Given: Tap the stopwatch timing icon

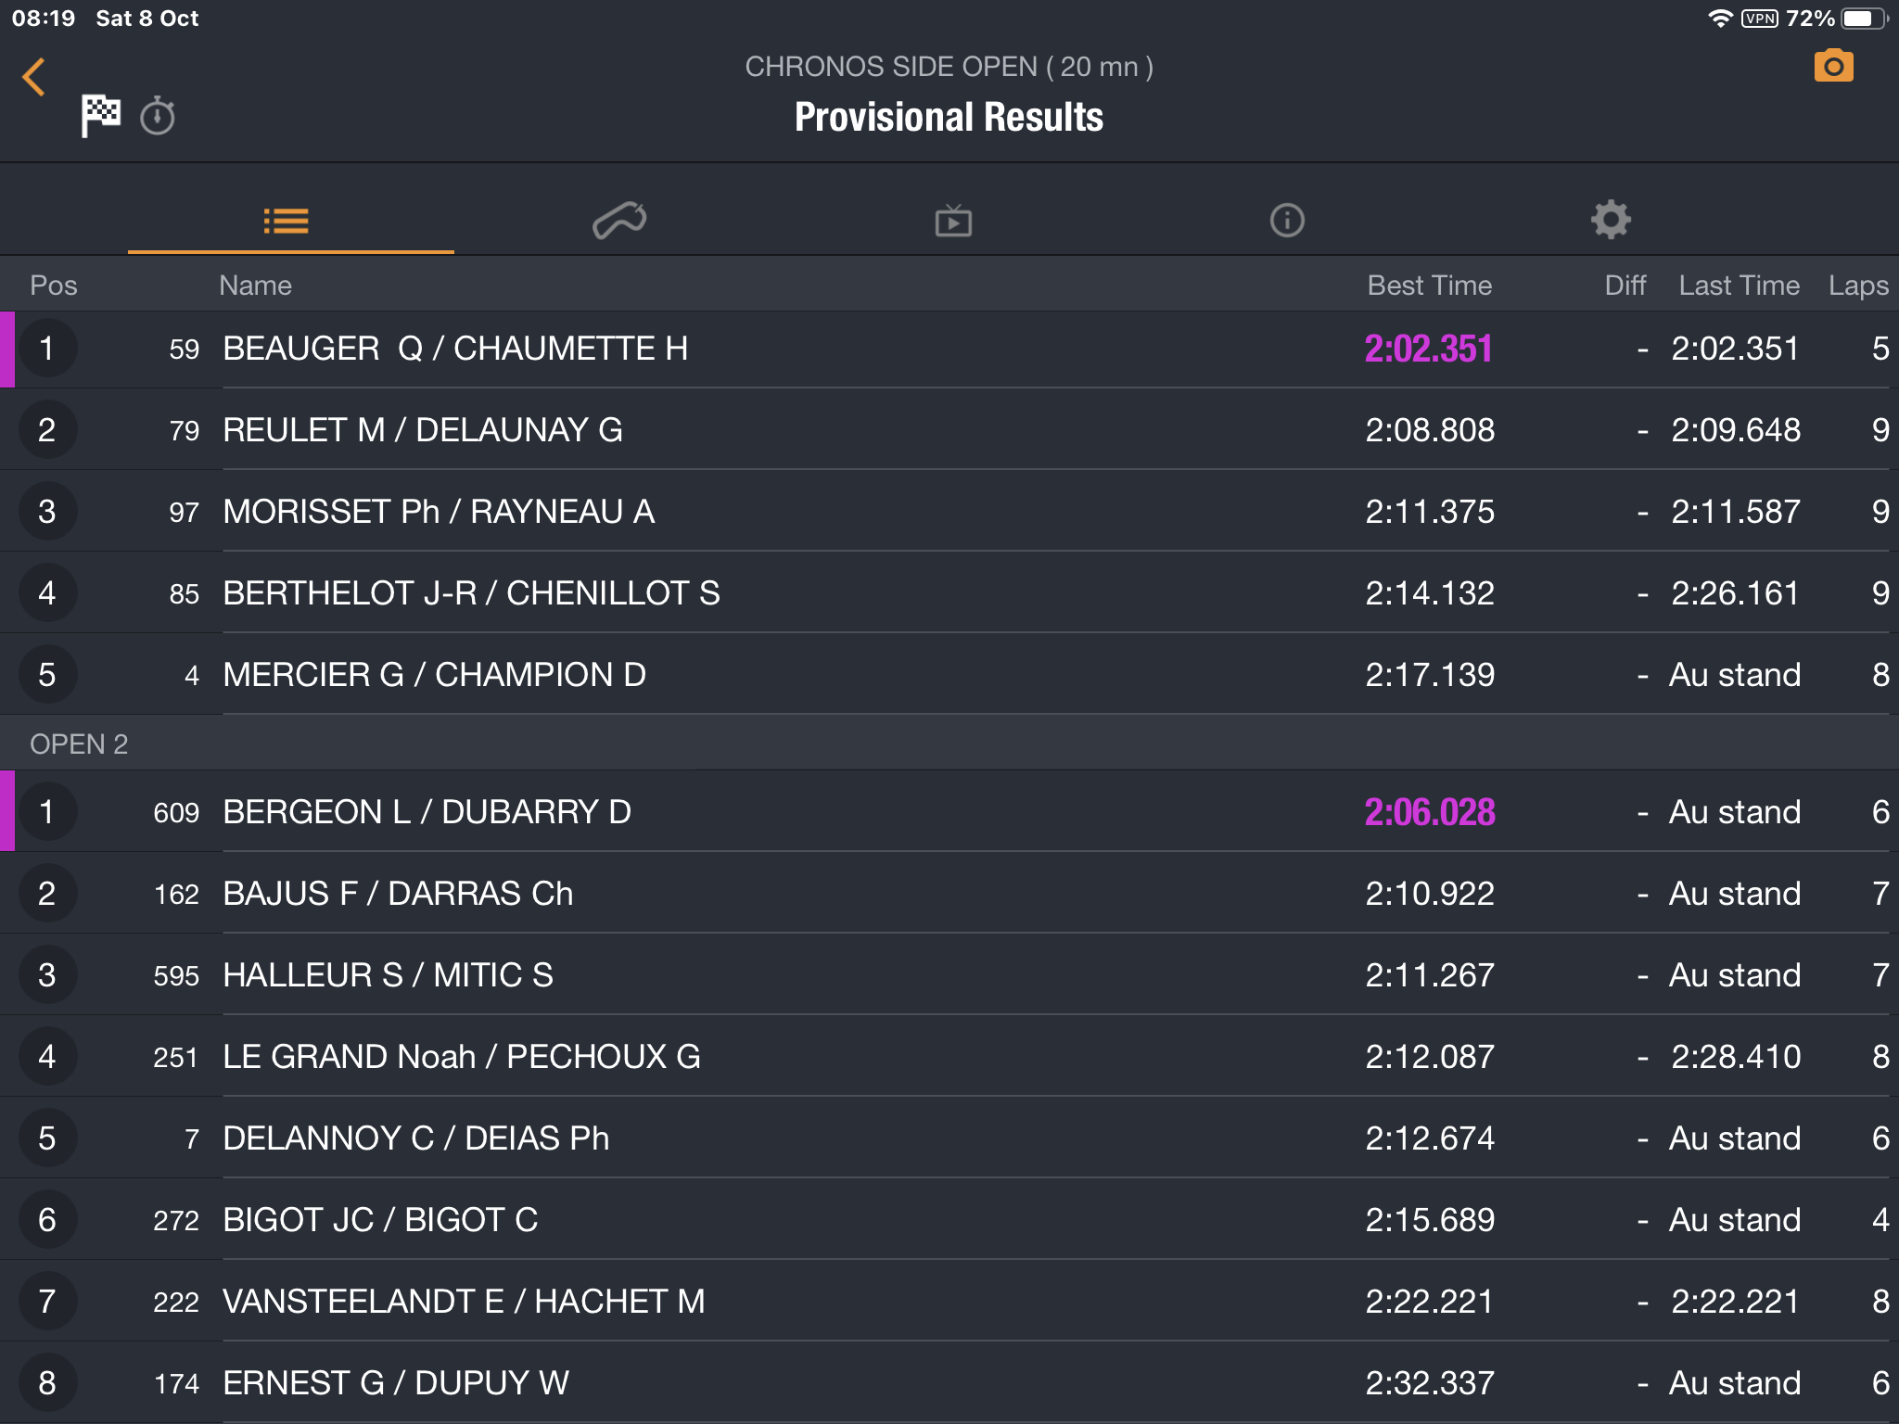Looking at the screenshot, I should click(x=158, y=116).
